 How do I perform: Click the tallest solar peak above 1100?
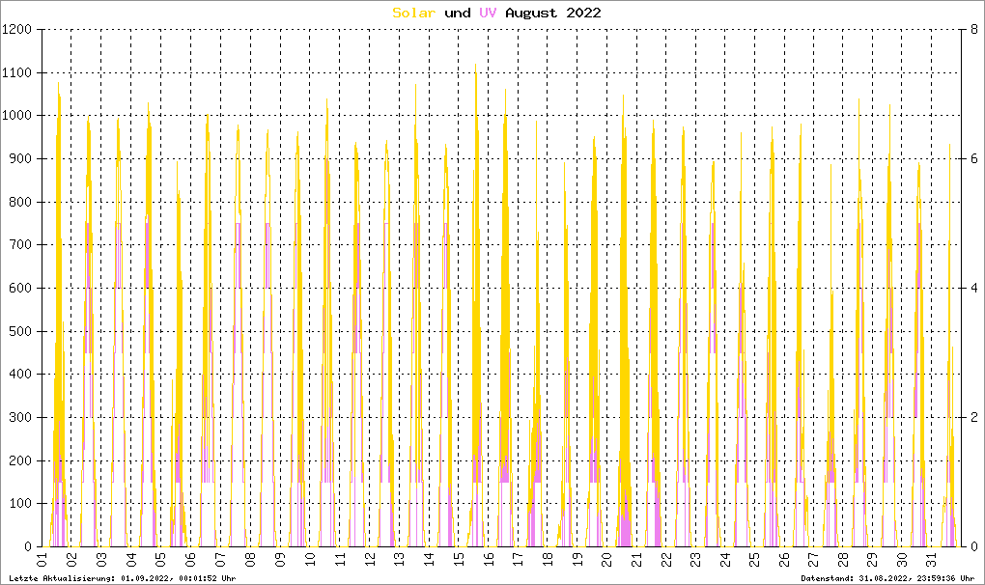pos(475,66)
